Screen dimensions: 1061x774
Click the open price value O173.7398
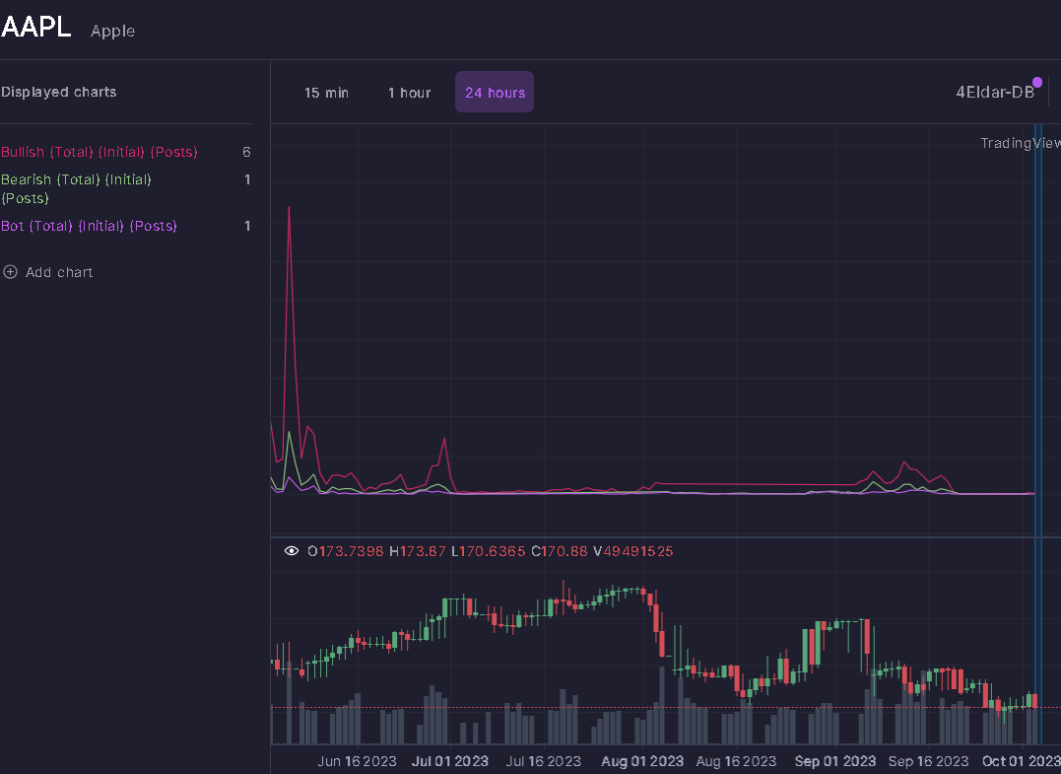346,551
